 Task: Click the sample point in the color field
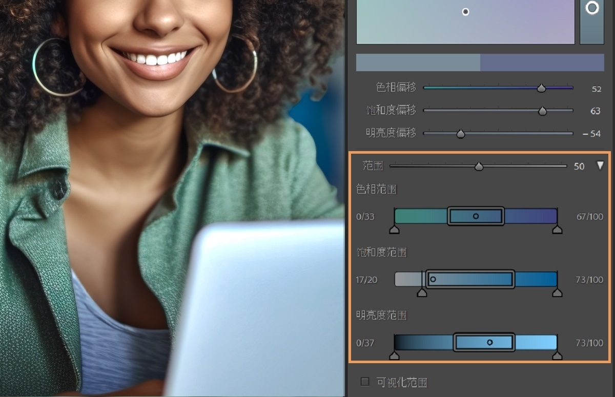click(x=465, y=11)
